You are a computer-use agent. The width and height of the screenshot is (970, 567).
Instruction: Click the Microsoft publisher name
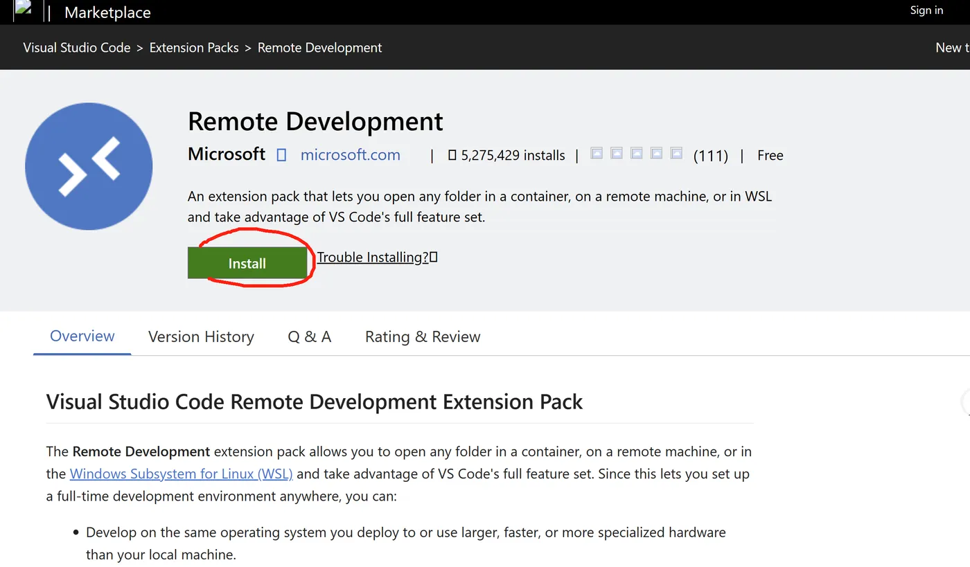(227, 154)
